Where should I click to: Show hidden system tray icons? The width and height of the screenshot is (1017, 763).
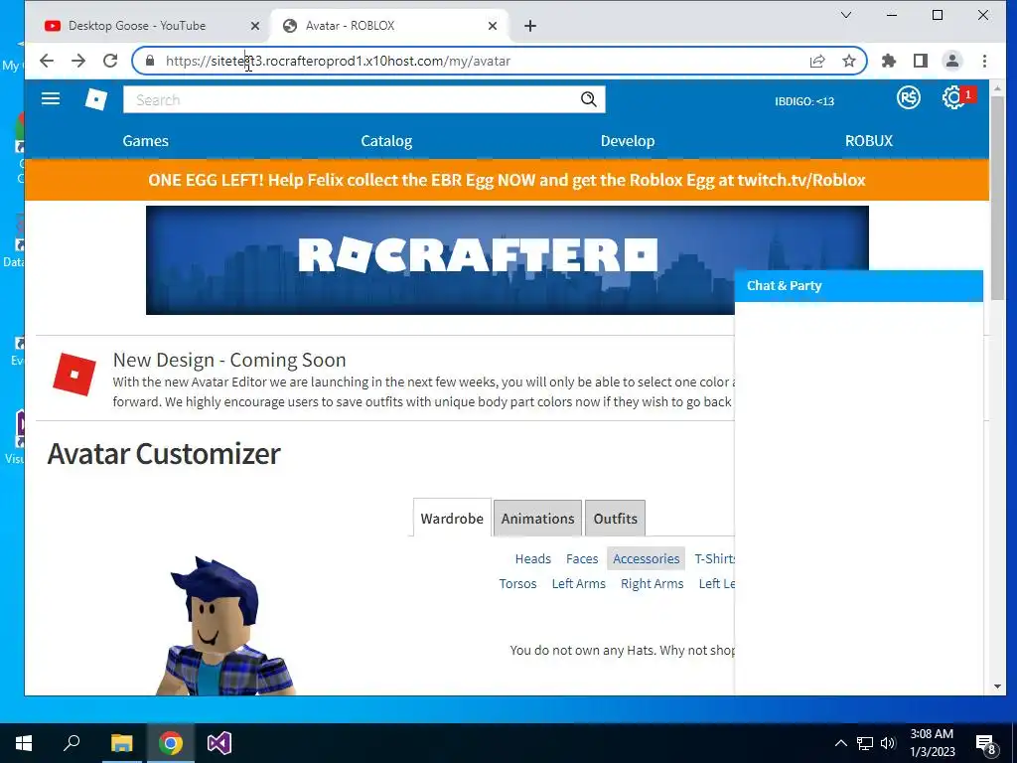coord(840,743)
